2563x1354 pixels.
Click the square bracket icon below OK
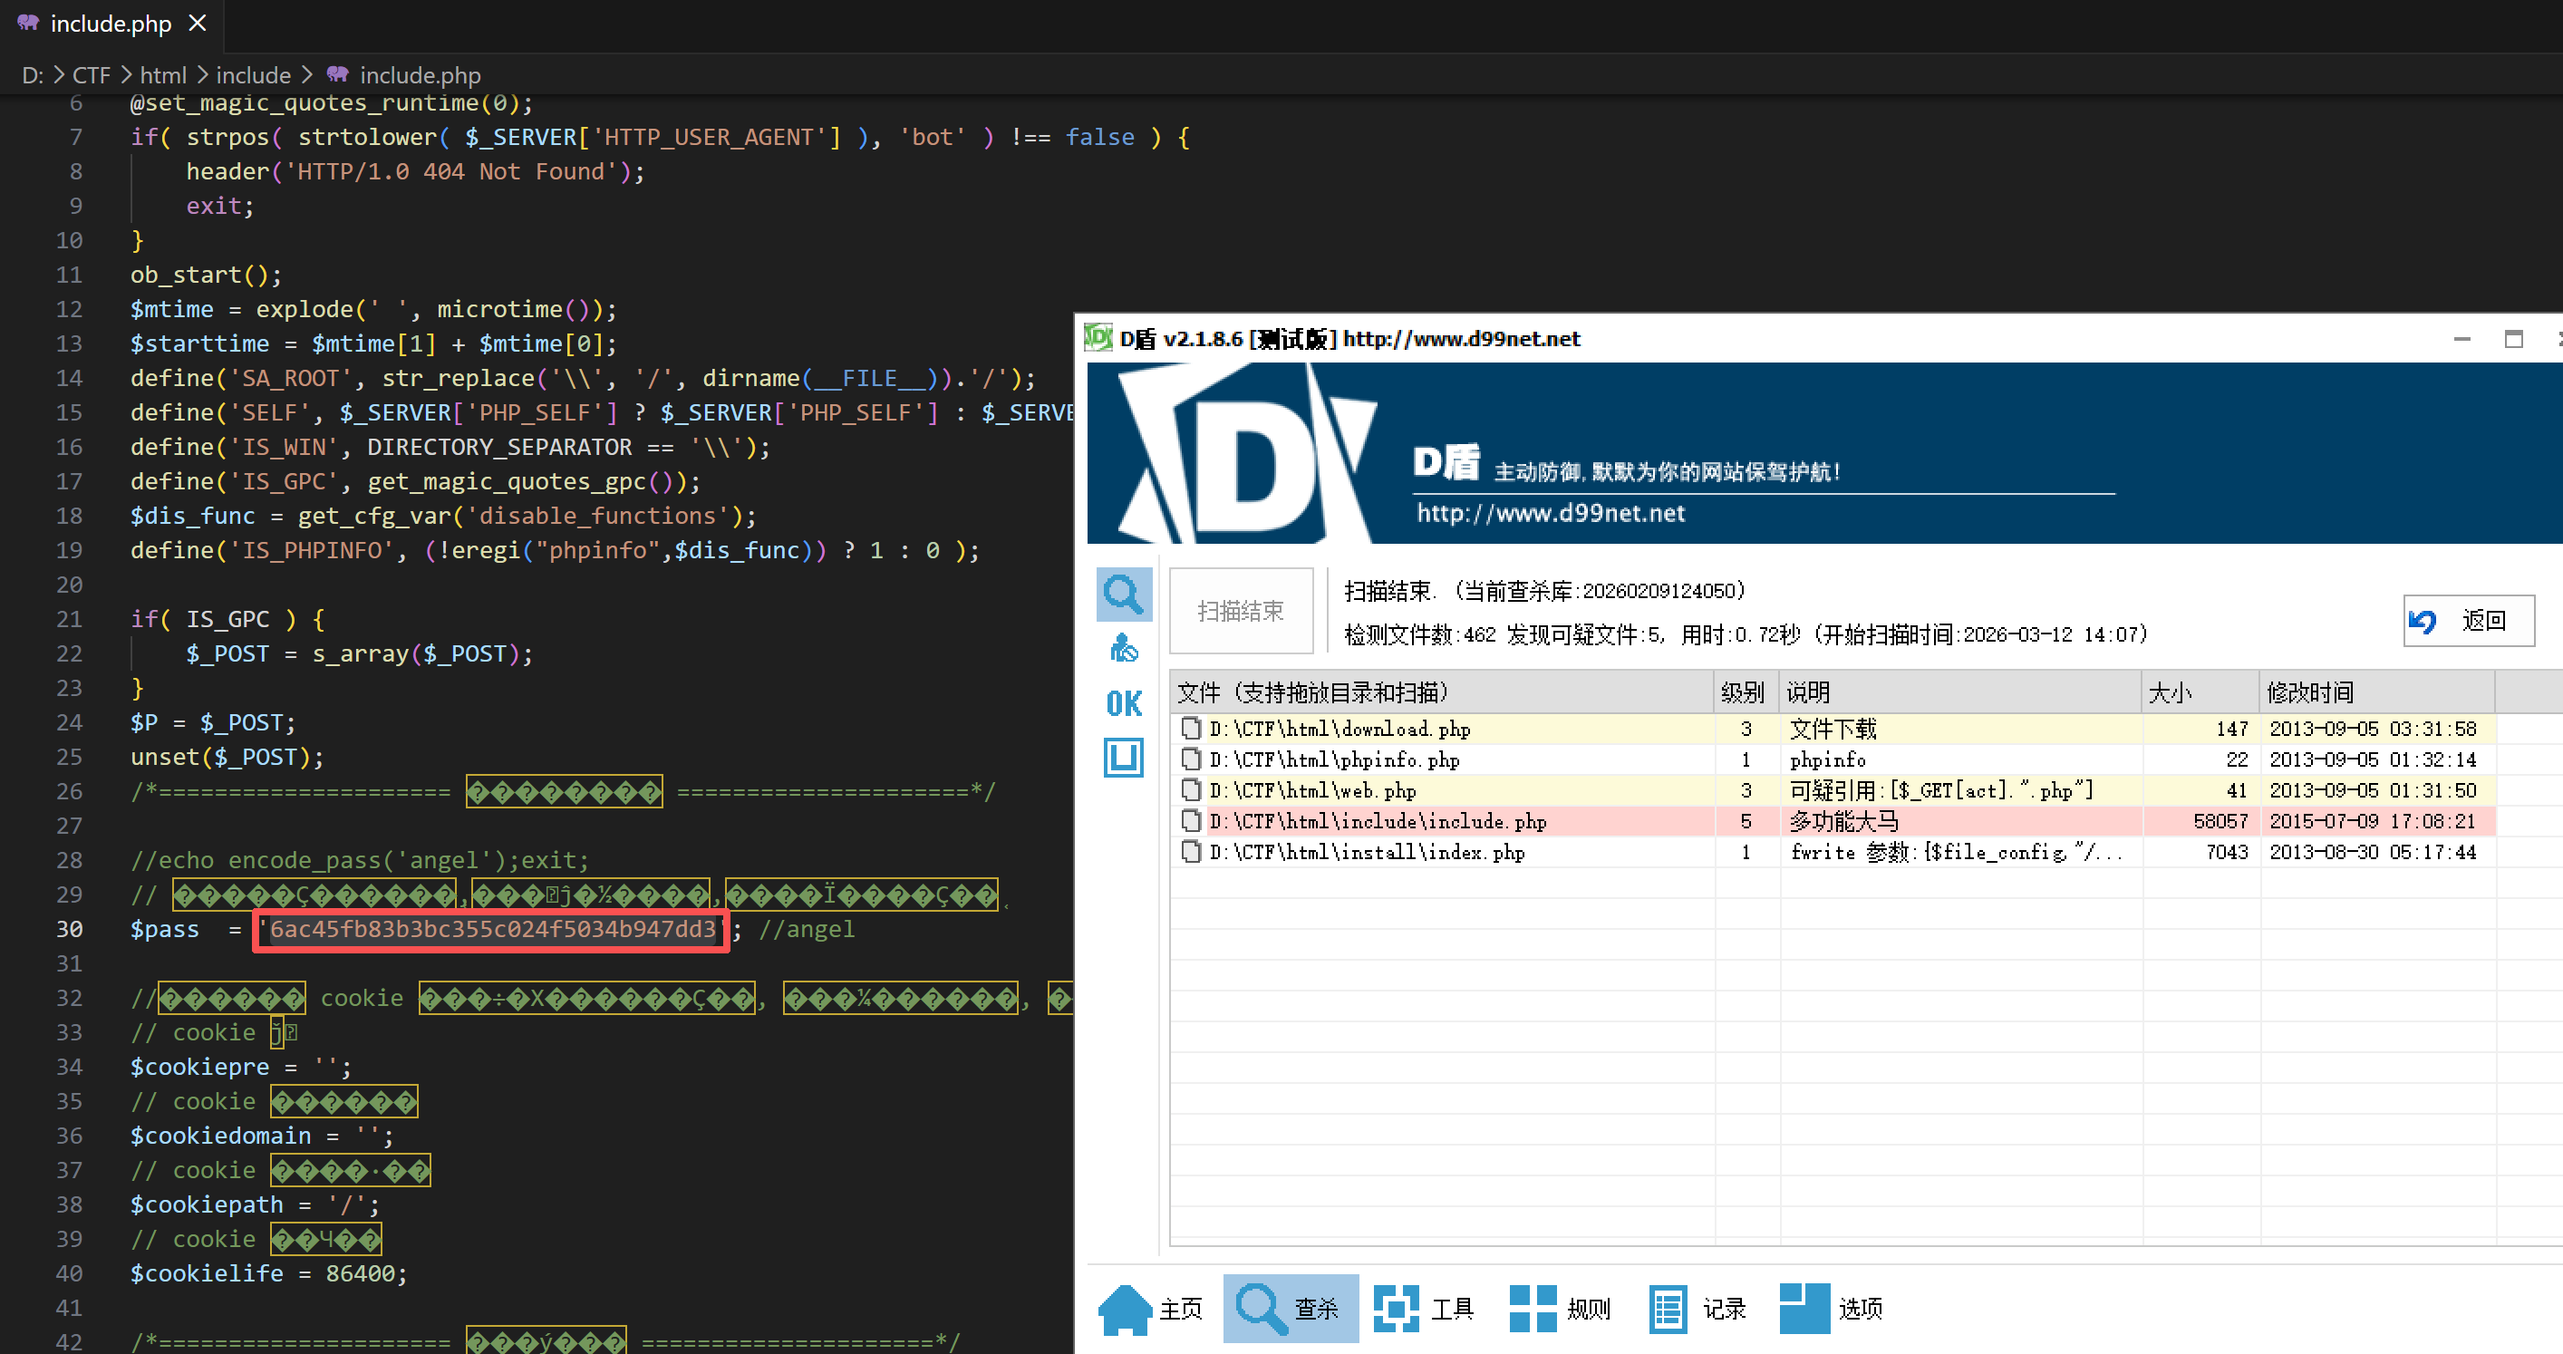pyautogui.click(x=1123, y=757)
